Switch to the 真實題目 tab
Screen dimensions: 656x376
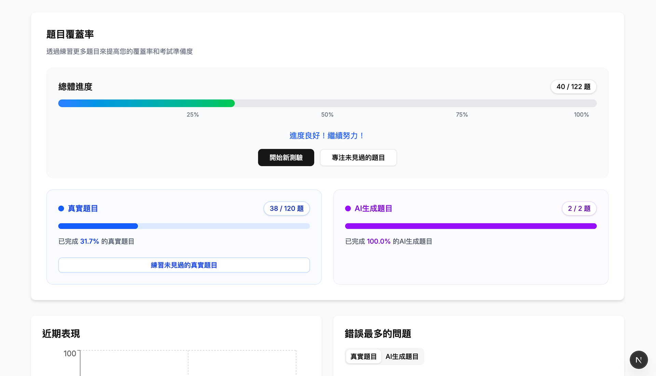click(x=363, y=357)
